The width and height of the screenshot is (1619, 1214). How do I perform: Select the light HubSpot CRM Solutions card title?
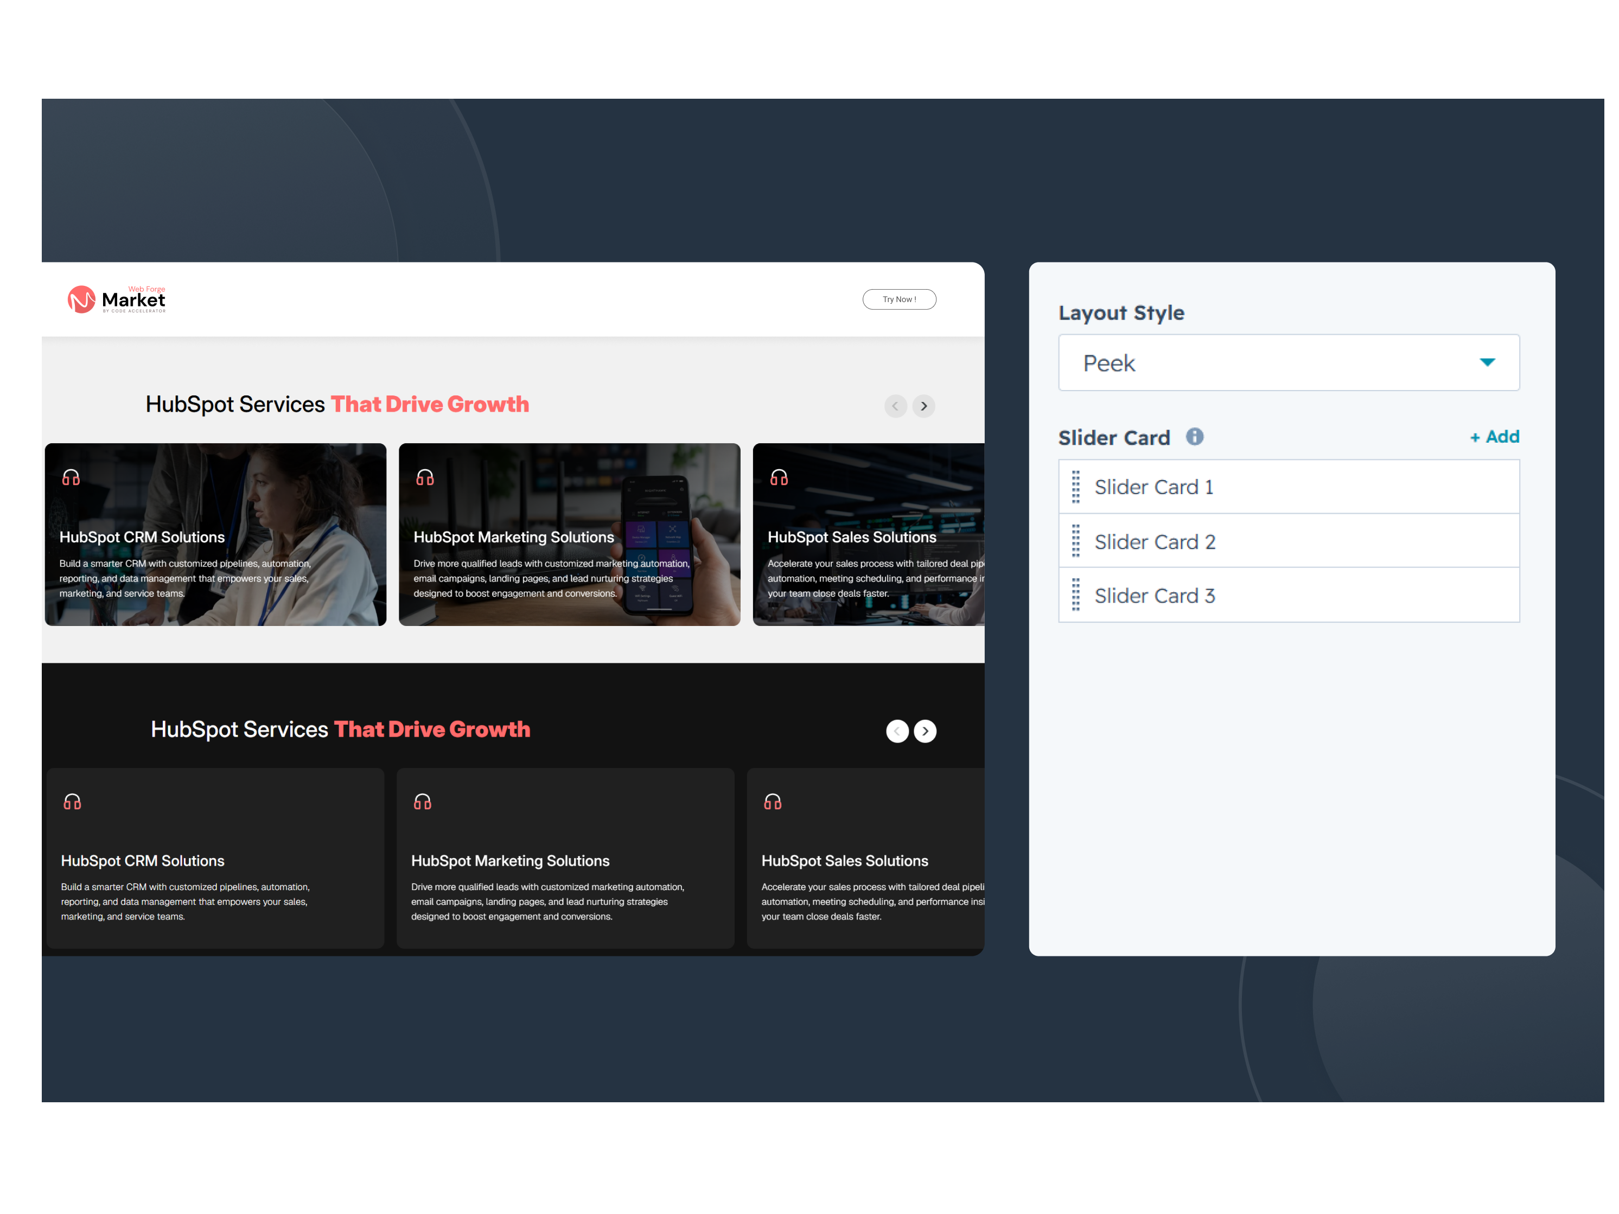(142, 537)
